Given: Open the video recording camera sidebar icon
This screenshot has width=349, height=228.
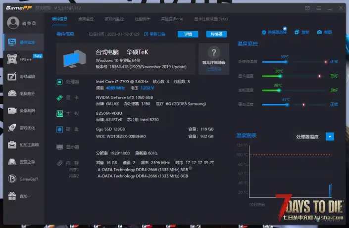Looking at the screenshot, I should (12, 111).
